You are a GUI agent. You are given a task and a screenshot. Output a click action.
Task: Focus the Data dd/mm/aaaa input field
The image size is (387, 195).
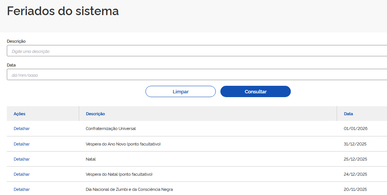[x=197, y=75]
